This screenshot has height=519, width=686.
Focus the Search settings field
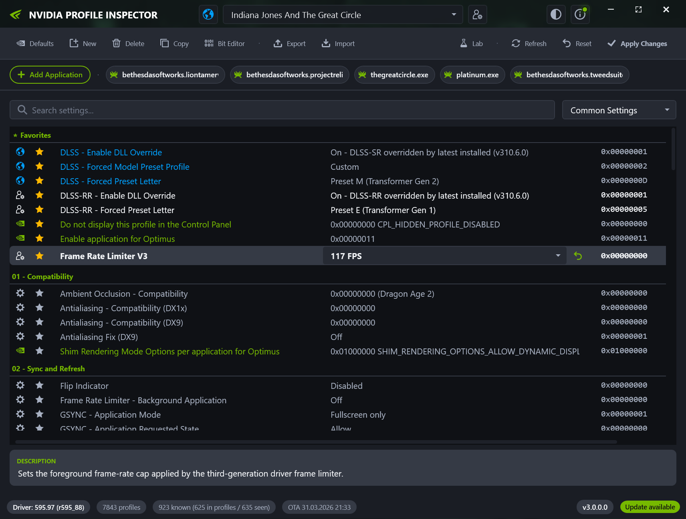tap(282, 110)
